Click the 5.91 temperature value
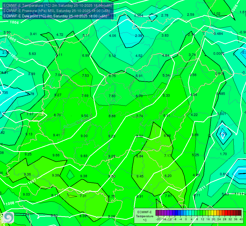 point(139,76)
